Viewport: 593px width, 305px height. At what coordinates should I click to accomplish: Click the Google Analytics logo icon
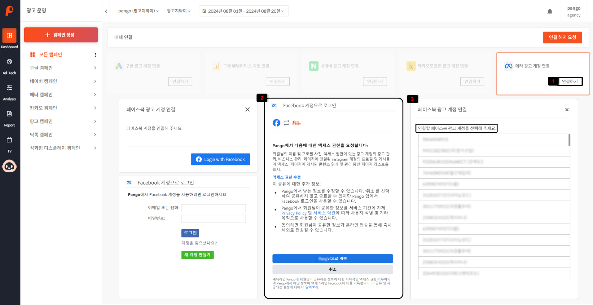[x=217, y=66]
